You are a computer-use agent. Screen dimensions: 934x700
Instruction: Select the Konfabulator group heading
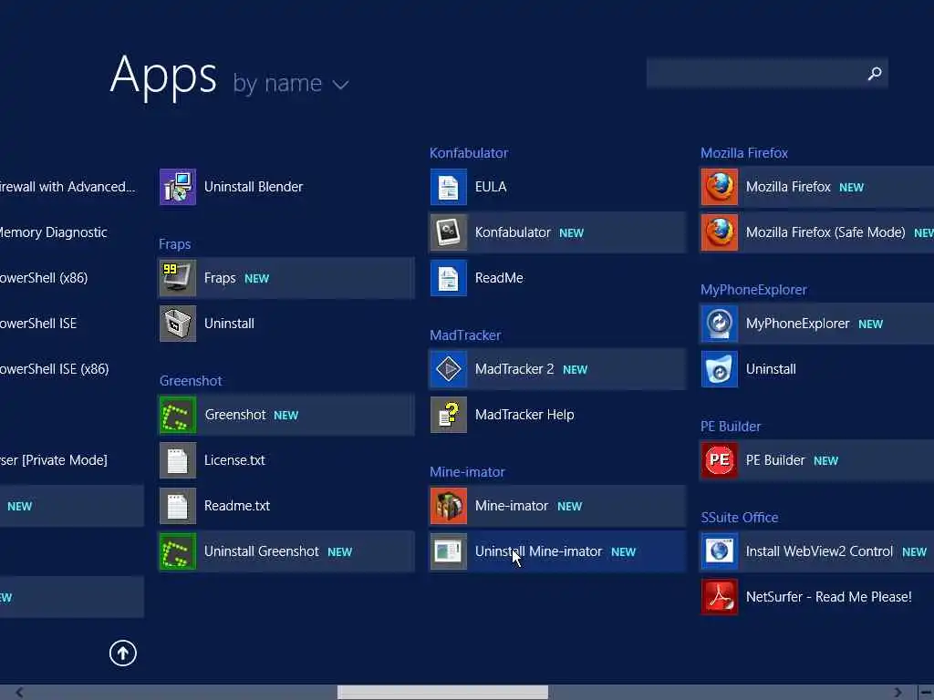469,153
